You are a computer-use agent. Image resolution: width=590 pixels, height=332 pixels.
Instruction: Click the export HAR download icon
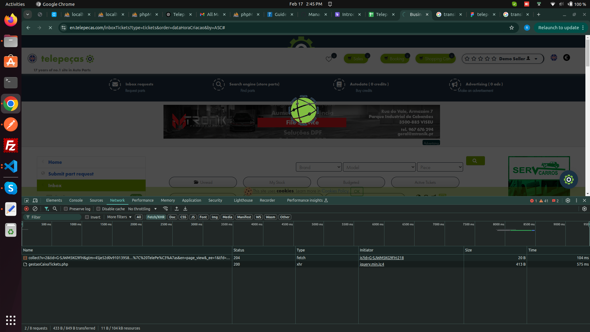pyautogui.click(x=185, y=209)
